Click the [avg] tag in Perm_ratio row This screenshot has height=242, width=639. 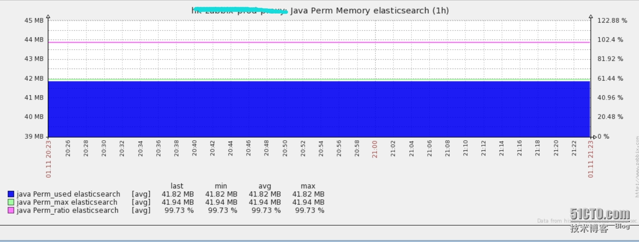click(x=141, y=211)
